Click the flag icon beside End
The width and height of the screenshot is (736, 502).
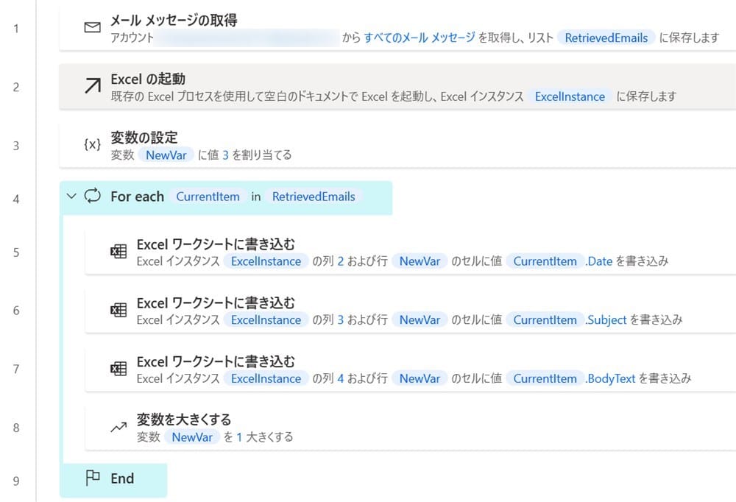click(93, 478)
